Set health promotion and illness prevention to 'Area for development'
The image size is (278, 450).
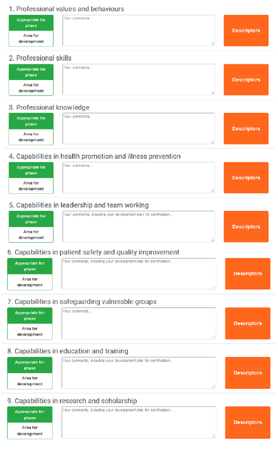pyautogui.click(x=31, y=186)
